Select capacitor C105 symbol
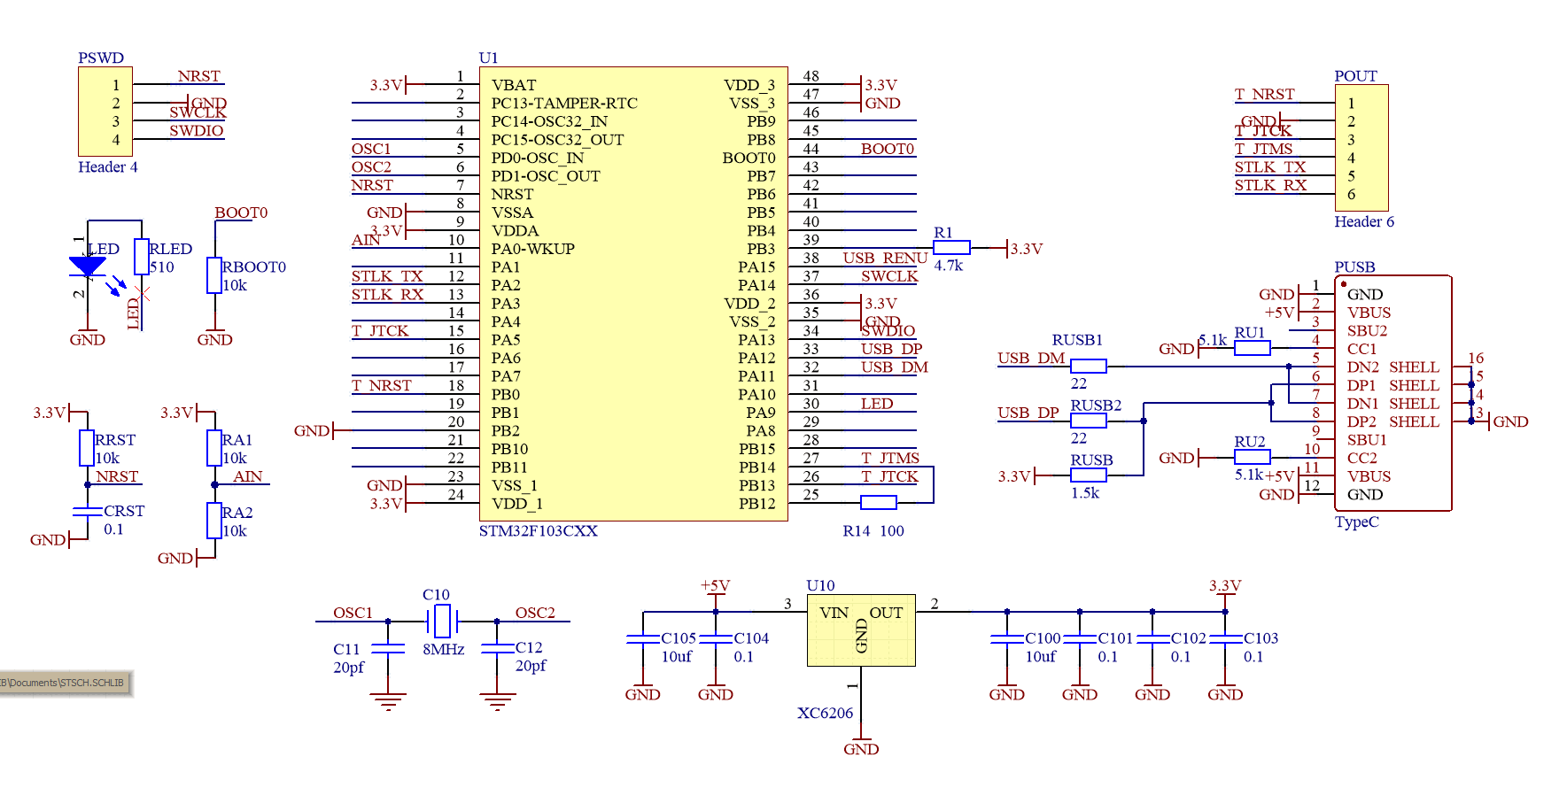 (x=643, y=638)
